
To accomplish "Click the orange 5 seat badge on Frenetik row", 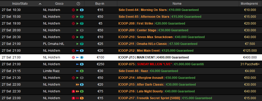I will [82, 98].
